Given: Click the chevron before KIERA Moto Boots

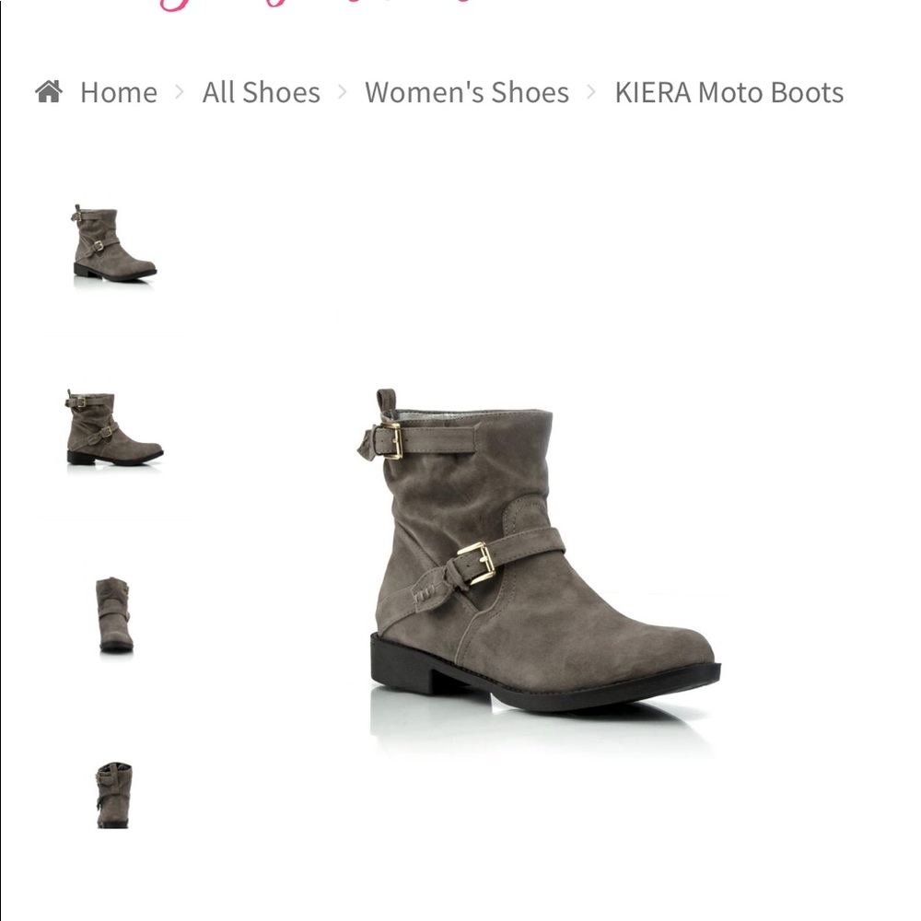Looking at the screenshot, I should point(591,91).
